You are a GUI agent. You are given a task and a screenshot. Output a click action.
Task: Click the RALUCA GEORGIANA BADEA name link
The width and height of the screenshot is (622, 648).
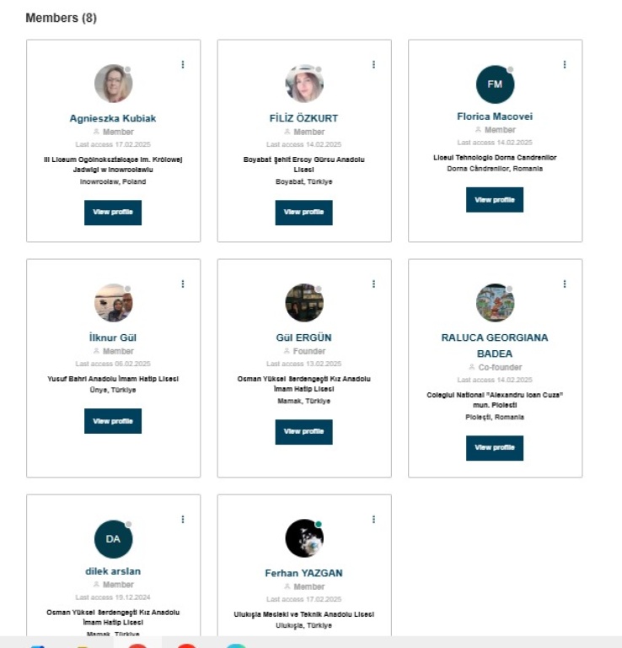495,345
